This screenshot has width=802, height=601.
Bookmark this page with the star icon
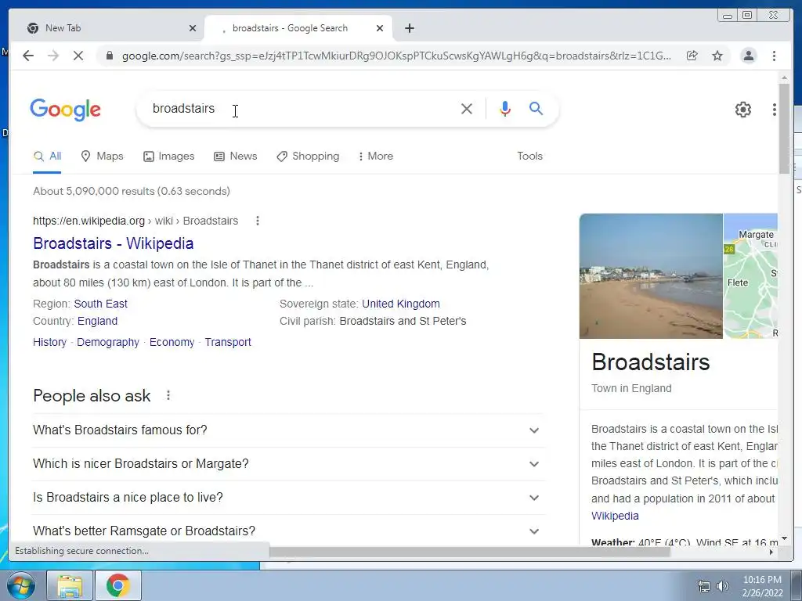click(717, 56)
